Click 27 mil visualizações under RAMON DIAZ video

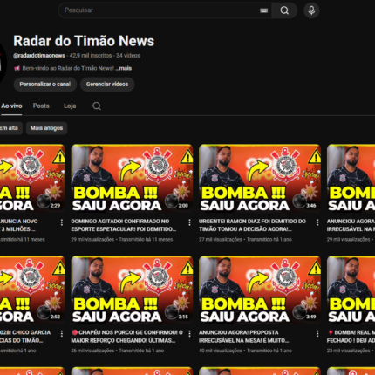221,240
